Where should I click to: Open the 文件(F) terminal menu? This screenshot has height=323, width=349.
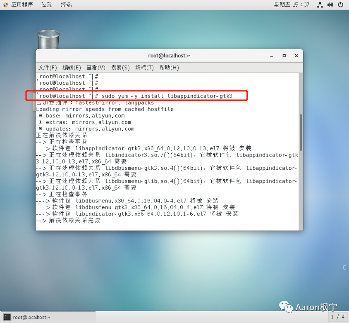48,67
